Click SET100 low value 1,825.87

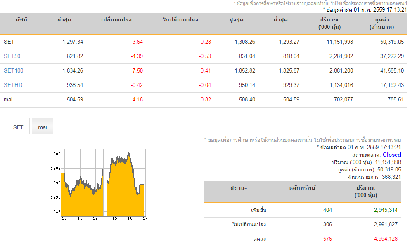[289, 70]
